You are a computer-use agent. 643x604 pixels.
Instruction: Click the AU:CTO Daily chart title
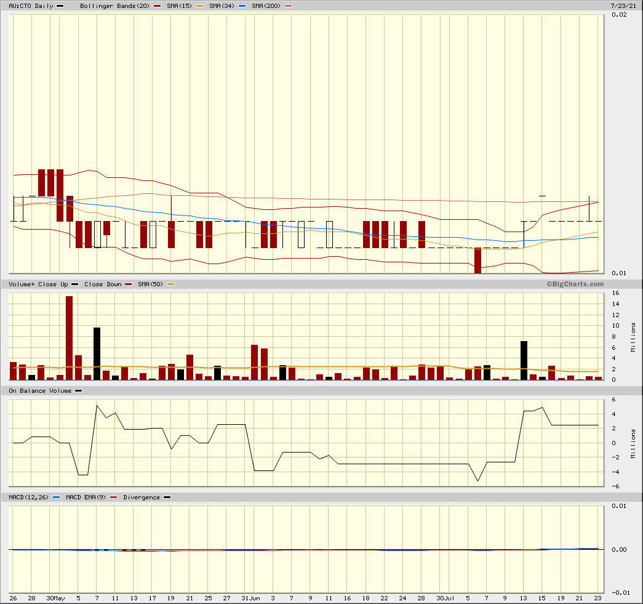pos(31,6)
